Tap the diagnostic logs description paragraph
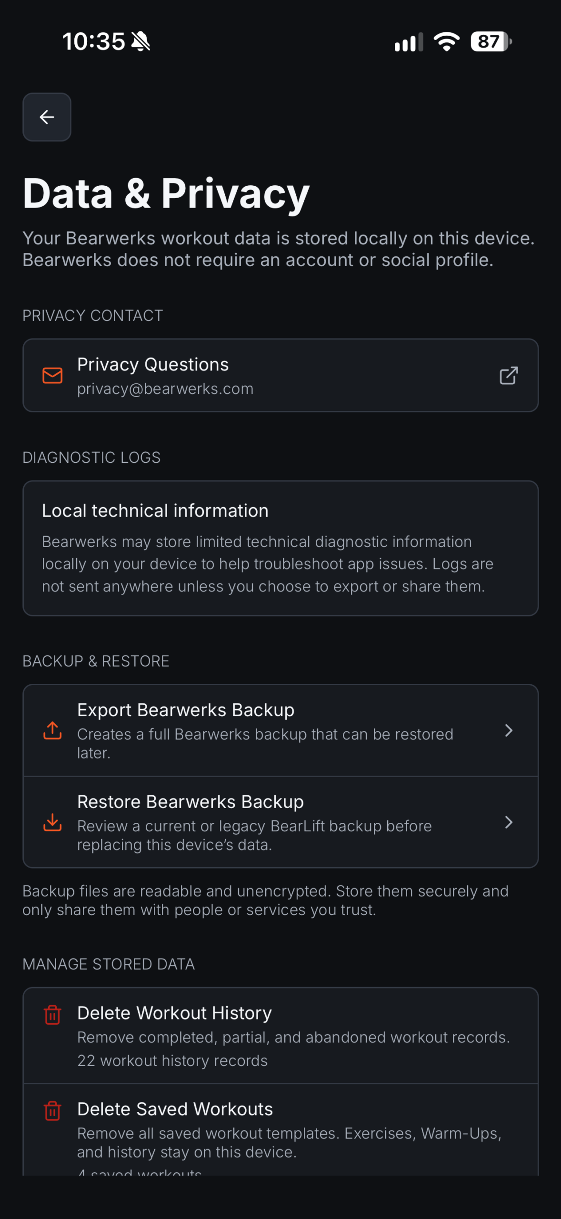 (x=268, y=564)
